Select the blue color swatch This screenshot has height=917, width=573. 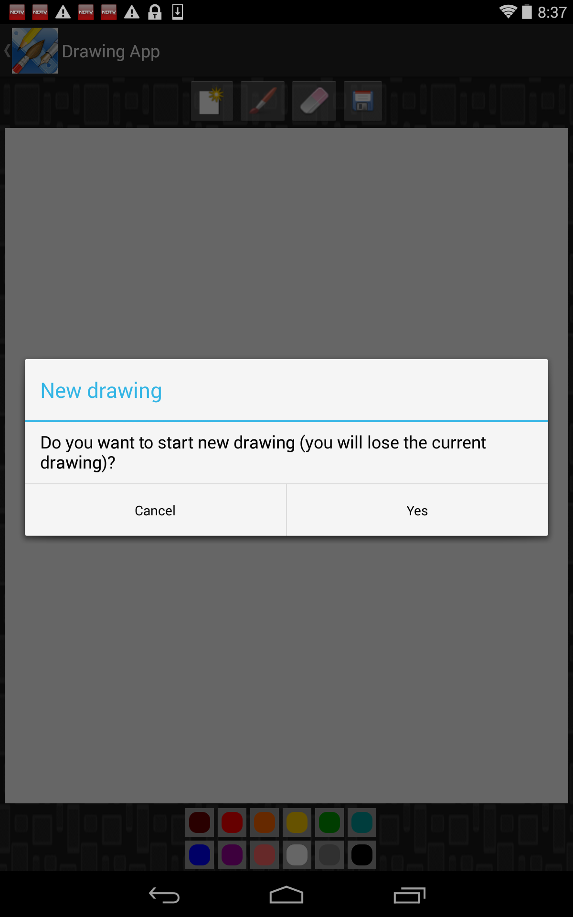click(200, 855)
